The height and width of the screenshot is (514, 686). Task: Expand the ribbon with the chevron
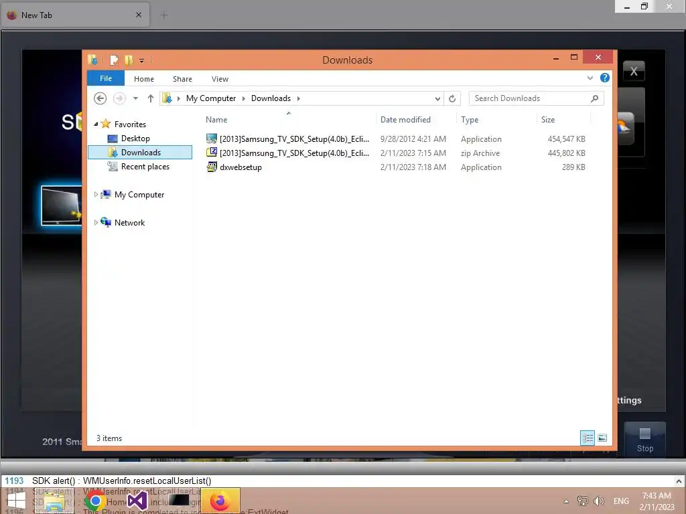click(x=590, y=78)
